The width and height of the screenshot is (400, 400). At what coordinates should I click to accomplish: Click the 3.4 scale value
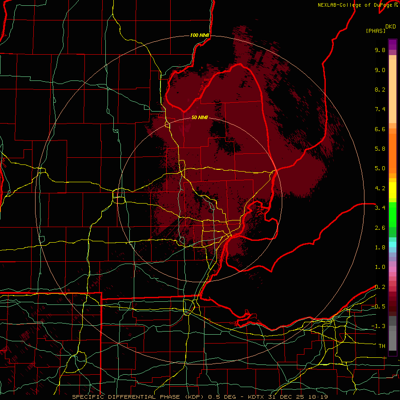coord(380,208)
